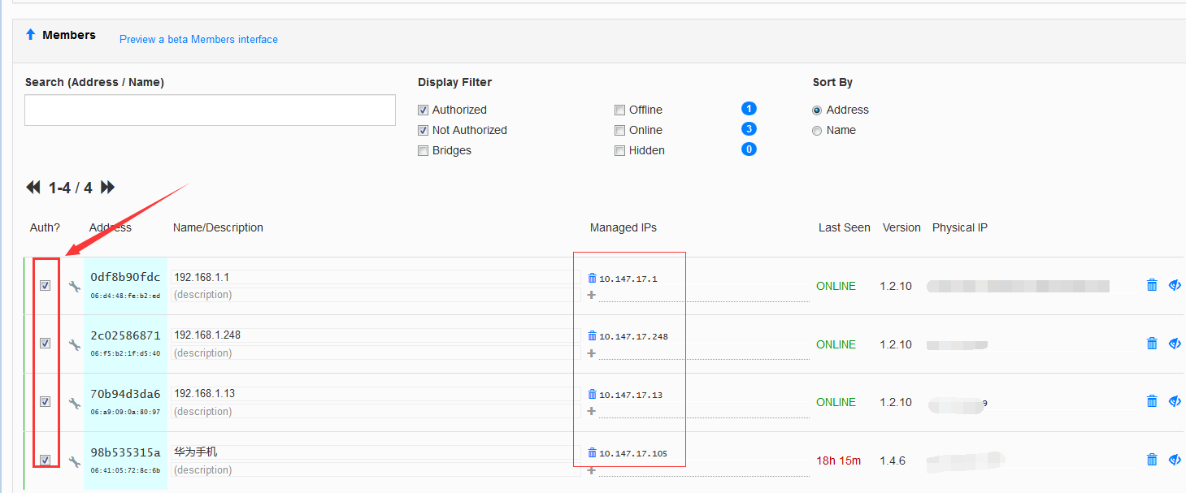Go to previous page of members

coord(33,188)
